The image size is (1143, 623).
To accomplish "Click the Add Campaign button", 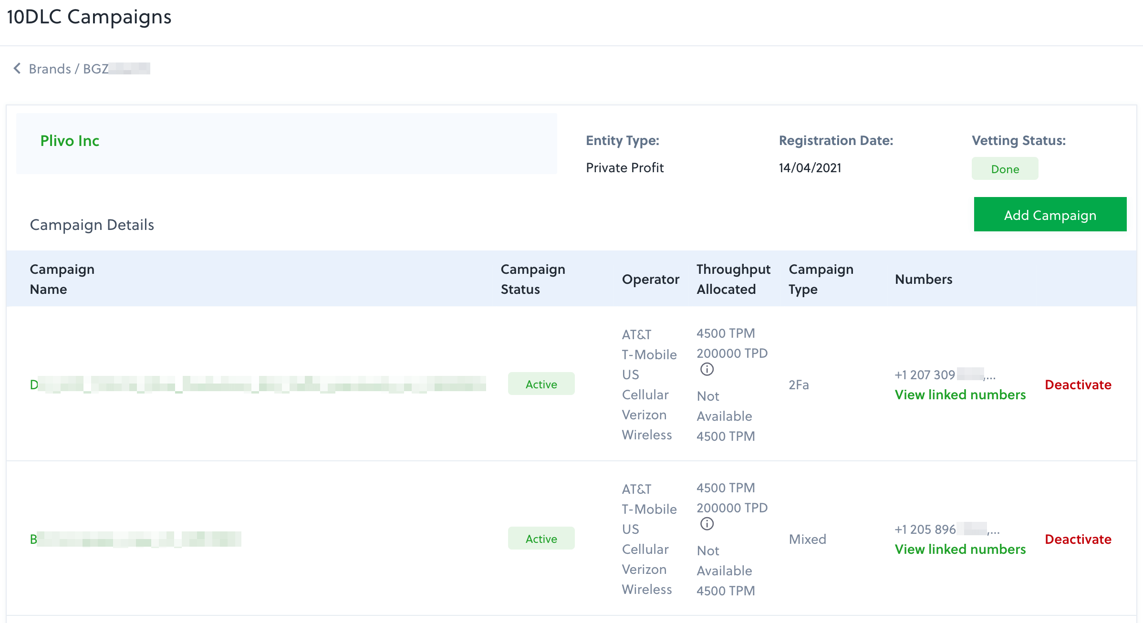I will [x=1049, y=215].
